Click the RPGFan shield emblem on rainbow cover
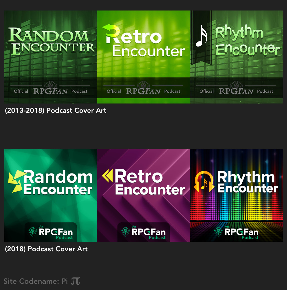The image size is (287, 290). point(218,232)
